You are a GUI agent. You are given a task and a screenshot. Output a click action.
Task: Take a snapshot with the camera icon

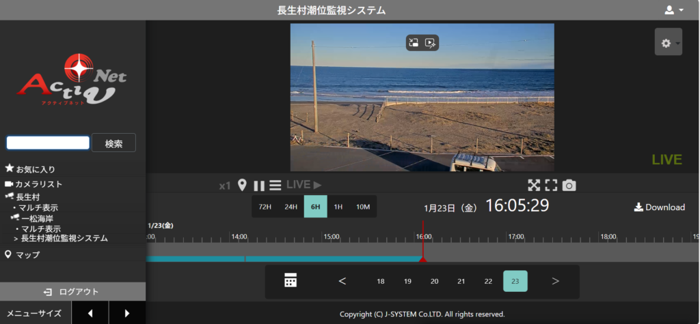click(569, 185)
